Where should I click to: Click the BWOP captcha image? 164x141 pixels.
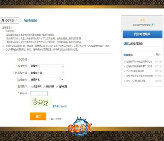click(x=41, y=102)
